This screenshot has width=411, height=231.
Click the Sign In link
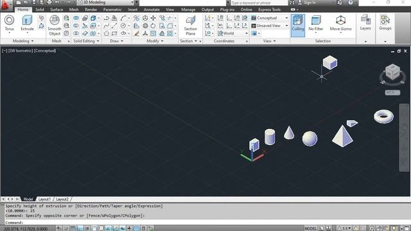[307, 3]
